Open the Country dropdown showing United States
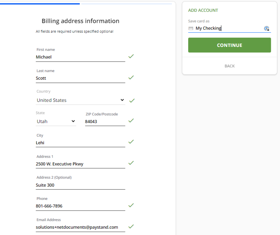Screen dimensions: 280x235 [80, 100]
